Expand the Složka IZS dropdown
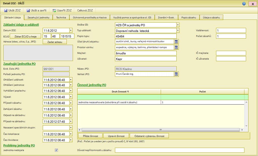The image size is (258, 156). pos(178,25)
